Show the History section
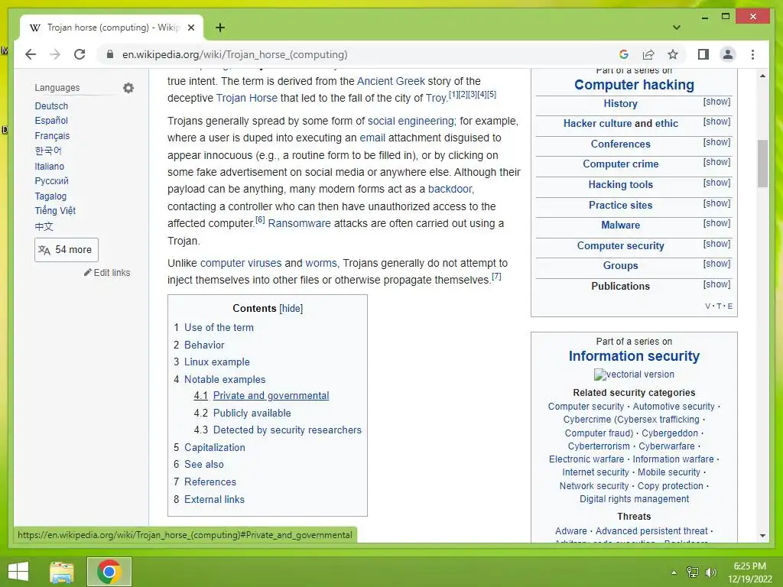This screenshot has width=783, height=587. [716, 102]
